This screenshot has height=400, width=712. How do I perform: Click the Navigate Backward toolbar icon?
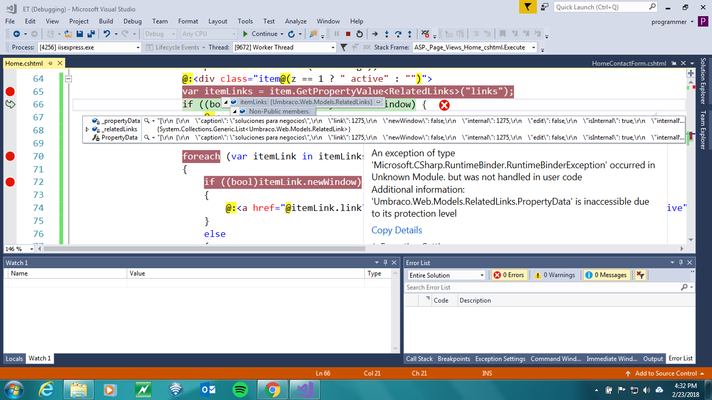tap(16, 34)
